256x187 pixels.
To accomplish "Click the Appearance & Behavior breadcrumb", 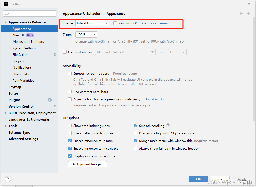I will 82,13.
